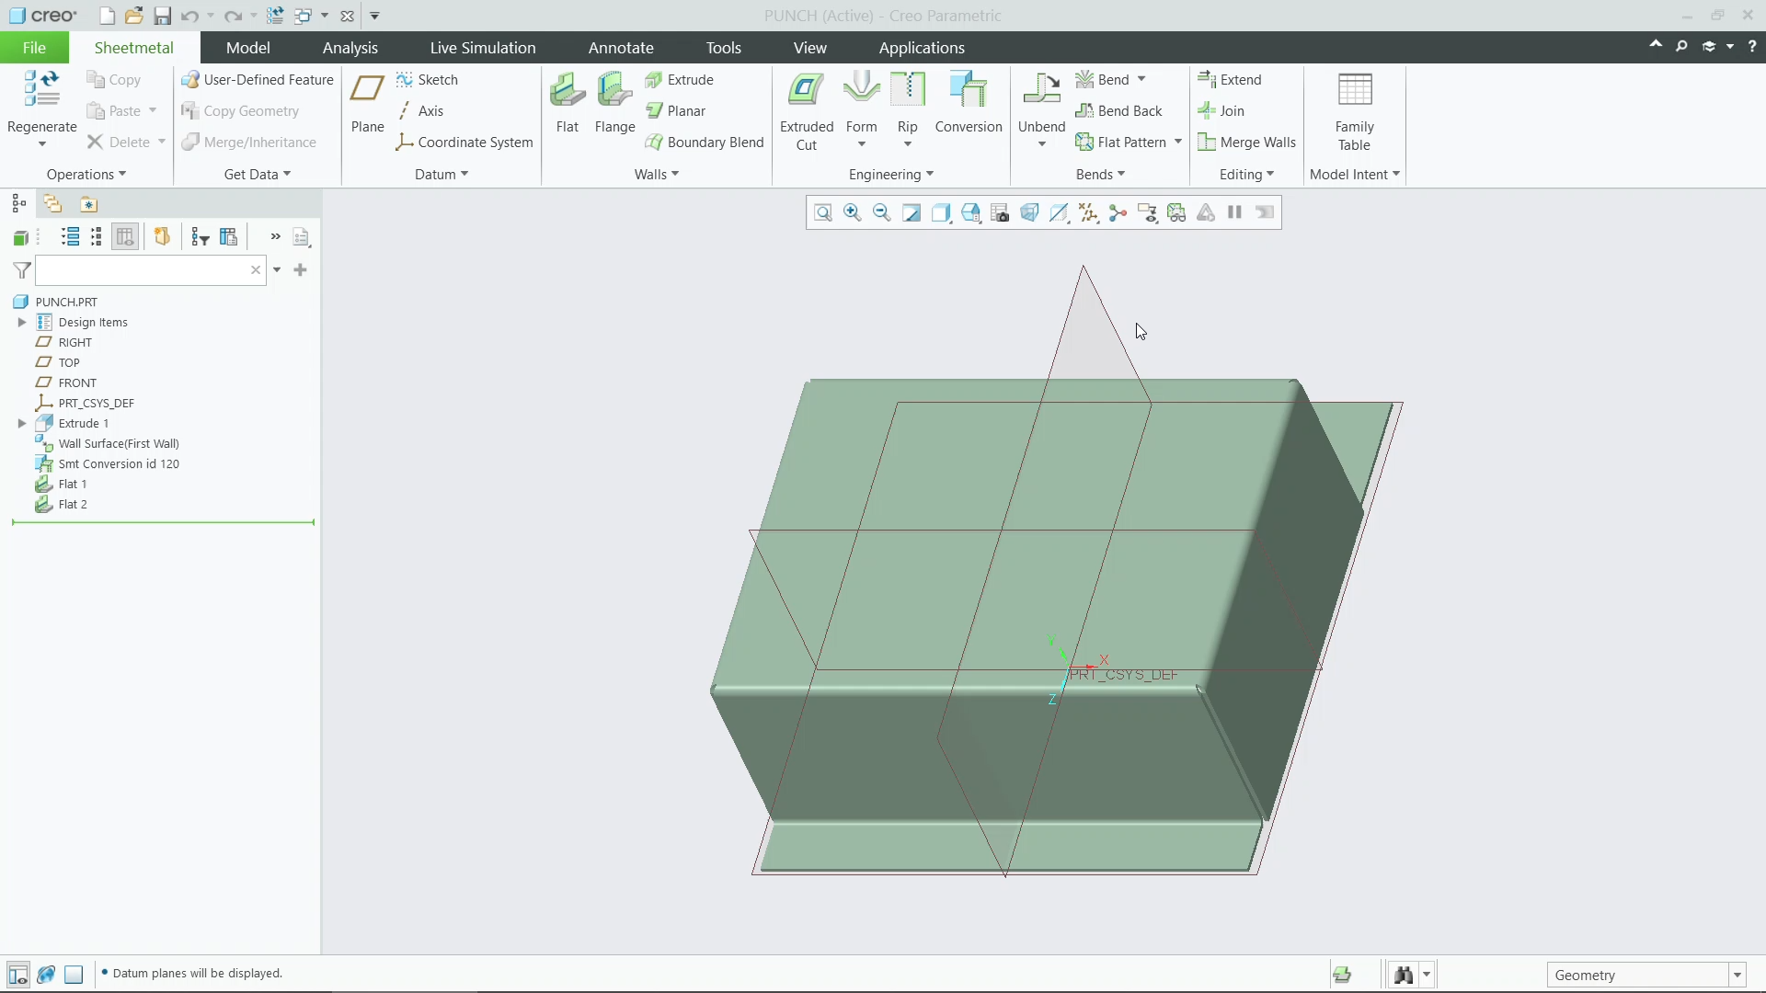Select the Form tool
Viewport: 1766px width, 993px height.
tap(861, 101)
